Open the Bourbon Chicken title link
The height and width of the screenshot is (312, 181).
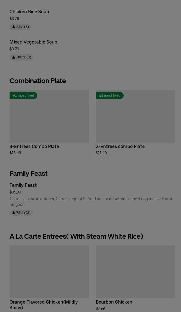point(114,302)
